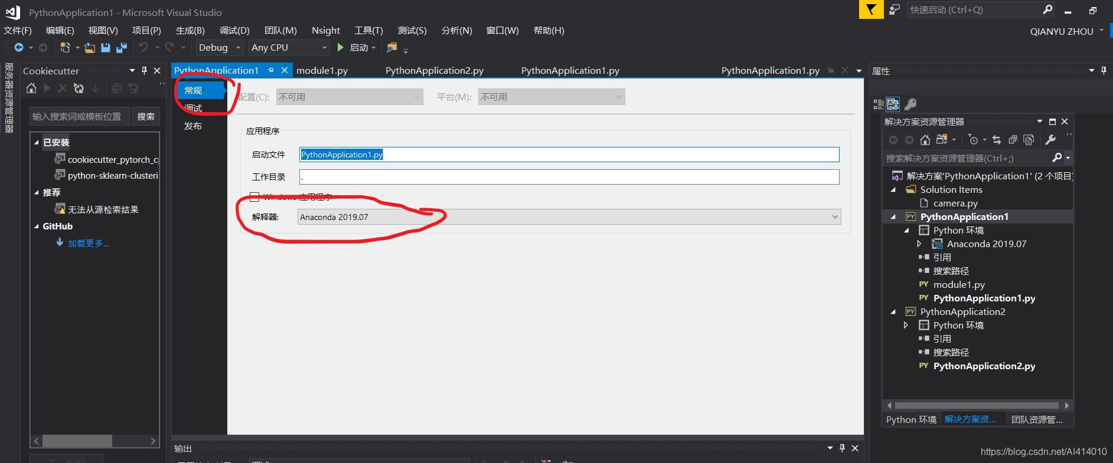Click the working directory input field
The image size is (1113, 463).
pyautogui.click(x=569, y=177)
